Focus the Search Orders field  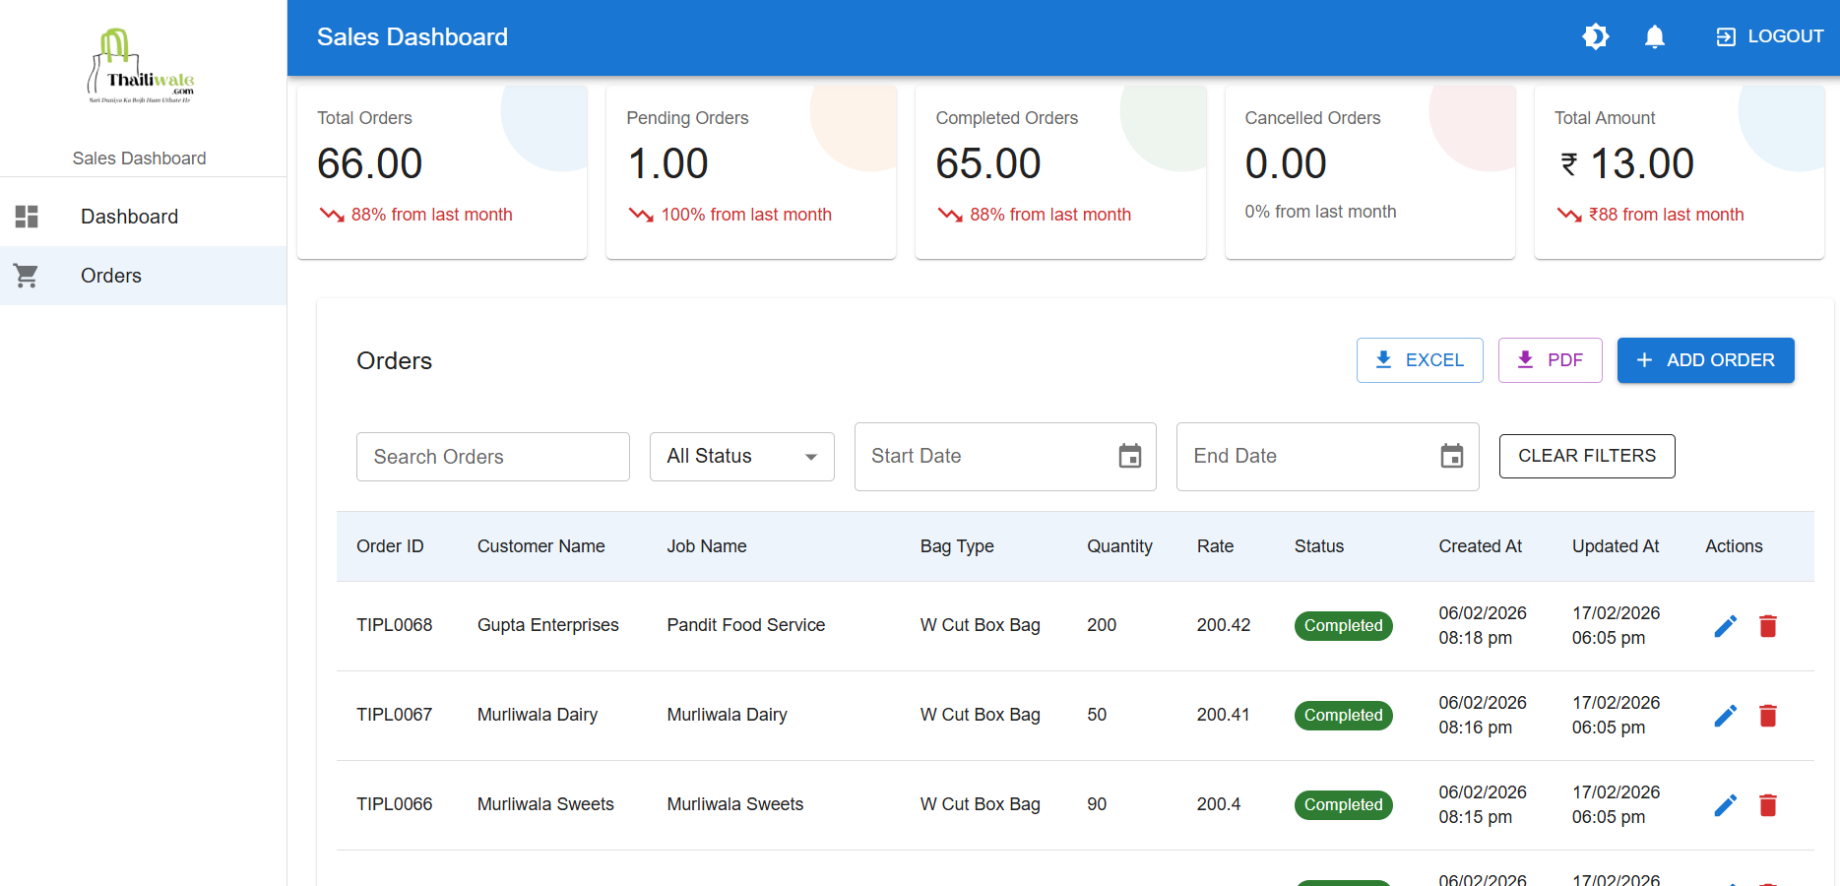pos(492,457)
